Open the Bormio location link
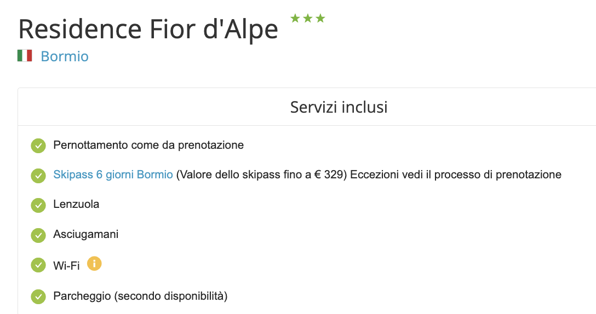596x314 pixels. click(x=65, y=56)
